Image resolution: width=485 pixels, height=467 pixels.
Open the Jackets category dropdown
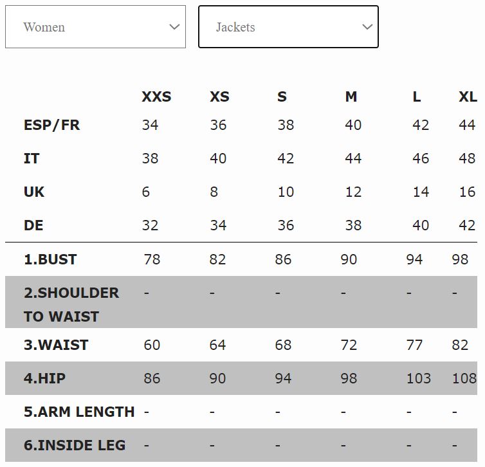pyautogui.click(x=288, y=26)
